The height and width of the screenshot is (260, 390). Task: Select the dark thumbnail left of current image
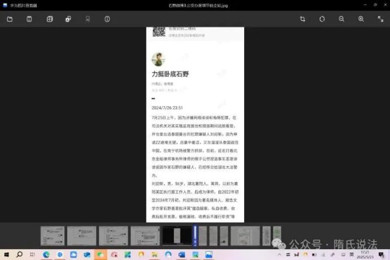177,235
